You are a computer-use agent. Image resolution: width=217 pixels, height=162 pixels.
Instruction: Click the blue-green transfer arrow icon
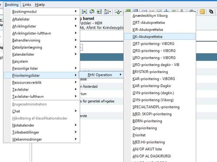tap(84, 12)
